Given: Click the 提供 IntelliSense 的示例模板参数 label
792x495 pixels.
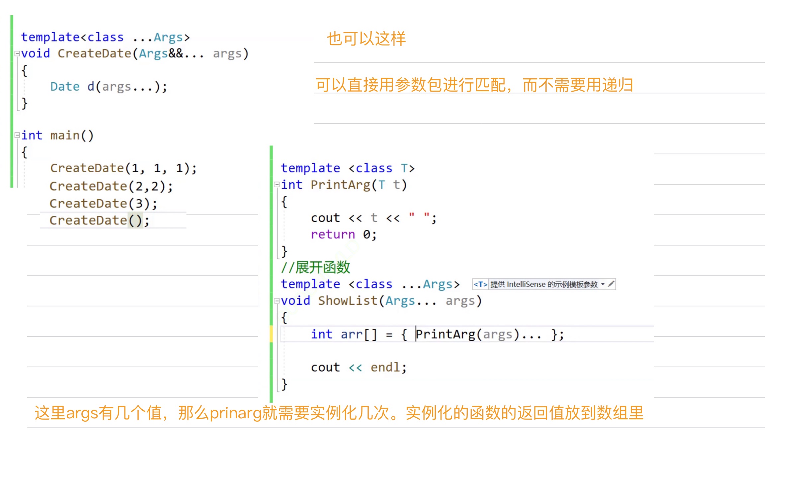Looking at the screenshot, I should (543, 285).
